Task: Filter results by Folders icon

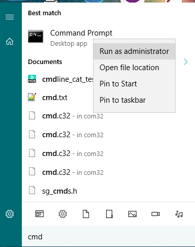Action: click(x=109, y=214)
